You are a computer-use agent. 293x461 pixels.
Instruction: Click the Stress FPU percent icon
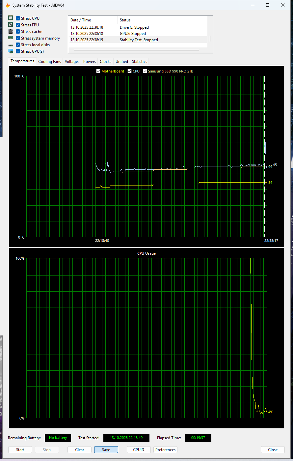(x=11, y=24)
